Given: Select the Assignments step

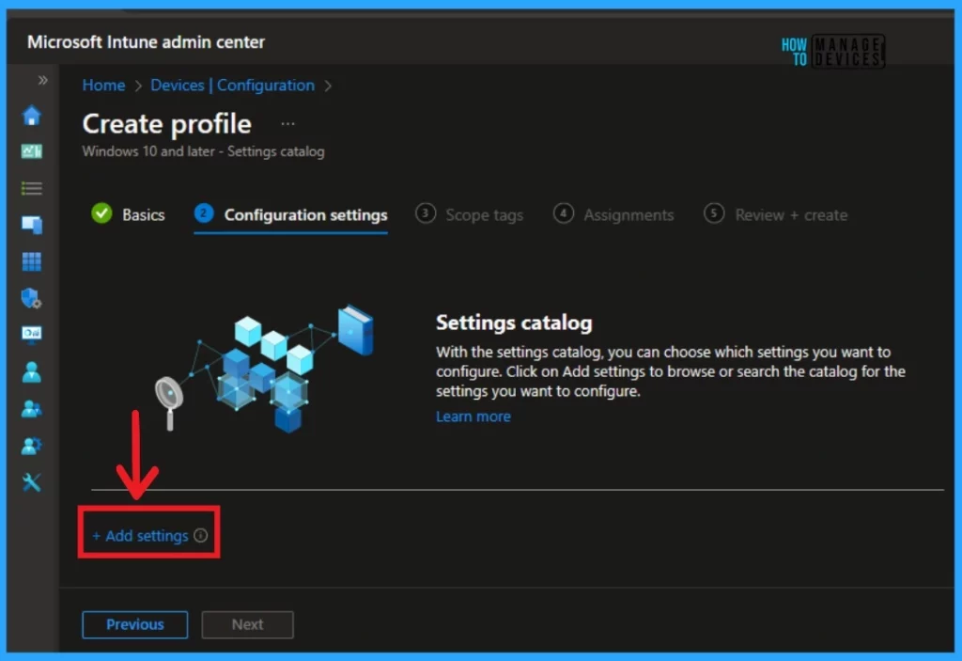Looking at the screenshot, I should click(x=613, y=214).
